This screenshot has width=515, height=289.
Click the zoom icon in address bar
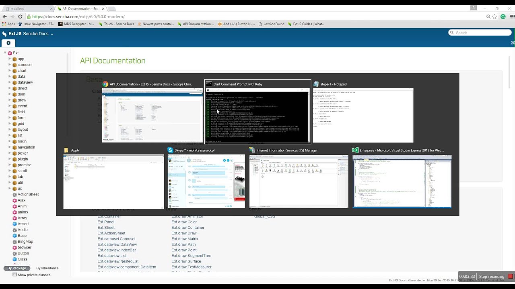coord(488,16)
